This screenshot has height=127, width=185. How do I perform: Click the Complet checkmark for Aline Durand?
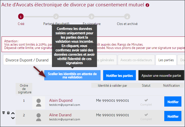tap(146, 115)
